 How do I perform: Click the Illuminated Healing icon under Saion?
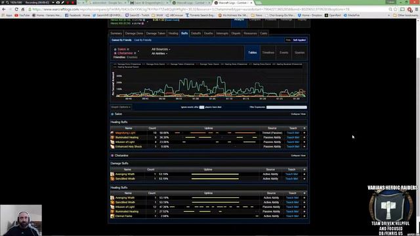tap(112, 137)
